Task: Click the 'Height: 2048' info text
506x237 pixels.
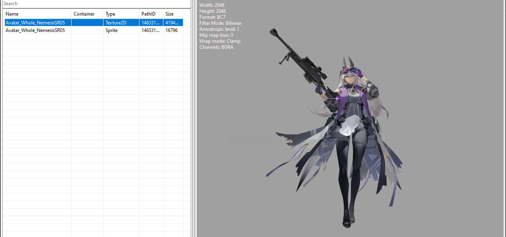Action: click(213, 11)
